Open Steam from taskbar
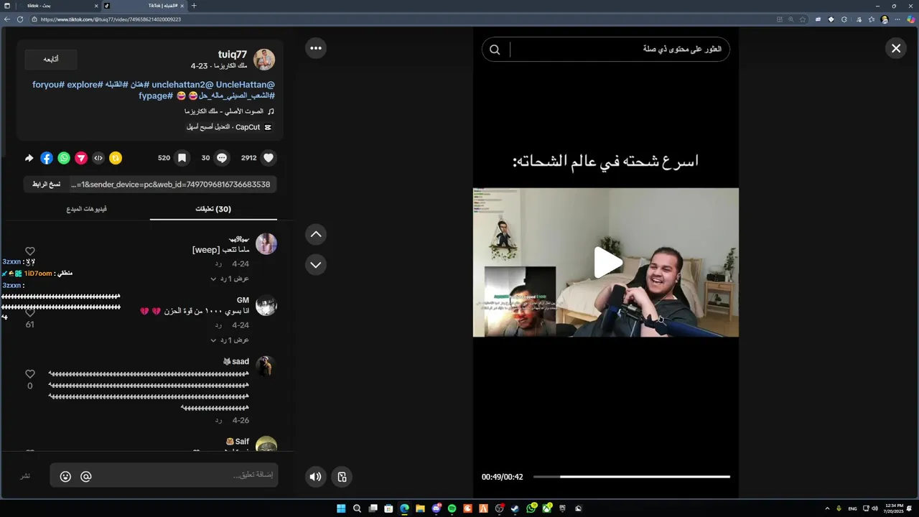Viewport: 919px width, 517px height. coord(515,508)
